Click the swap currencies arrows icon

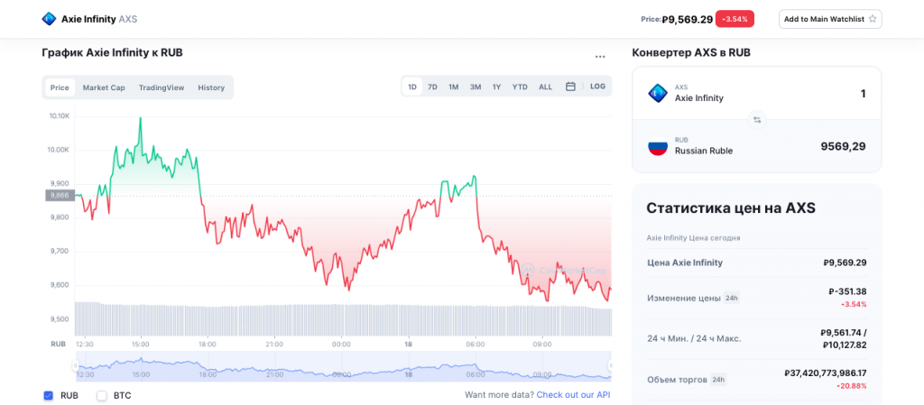pyautogui.click(x=757, y=119)
